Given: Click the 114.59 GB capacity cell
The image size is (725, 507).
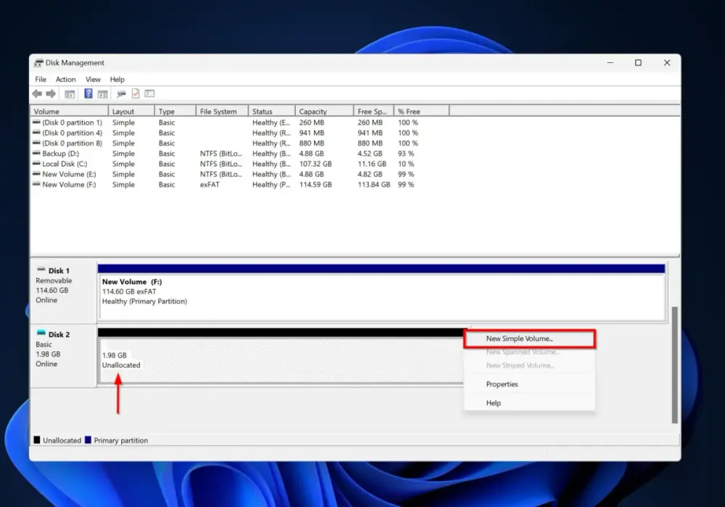Looking at the screenshot, I should pos(315,184).
